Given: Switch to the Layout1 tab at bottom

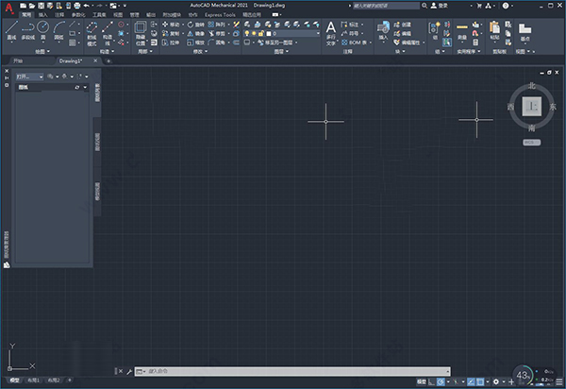Looking at the screenshot, I should pos(34,381).
